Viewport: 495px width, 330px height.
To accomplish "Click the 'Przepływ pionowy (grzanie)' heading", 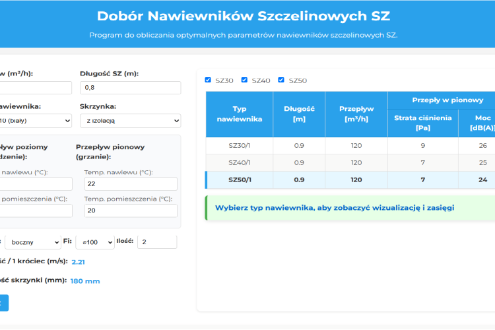I will [x=110, y=152].
